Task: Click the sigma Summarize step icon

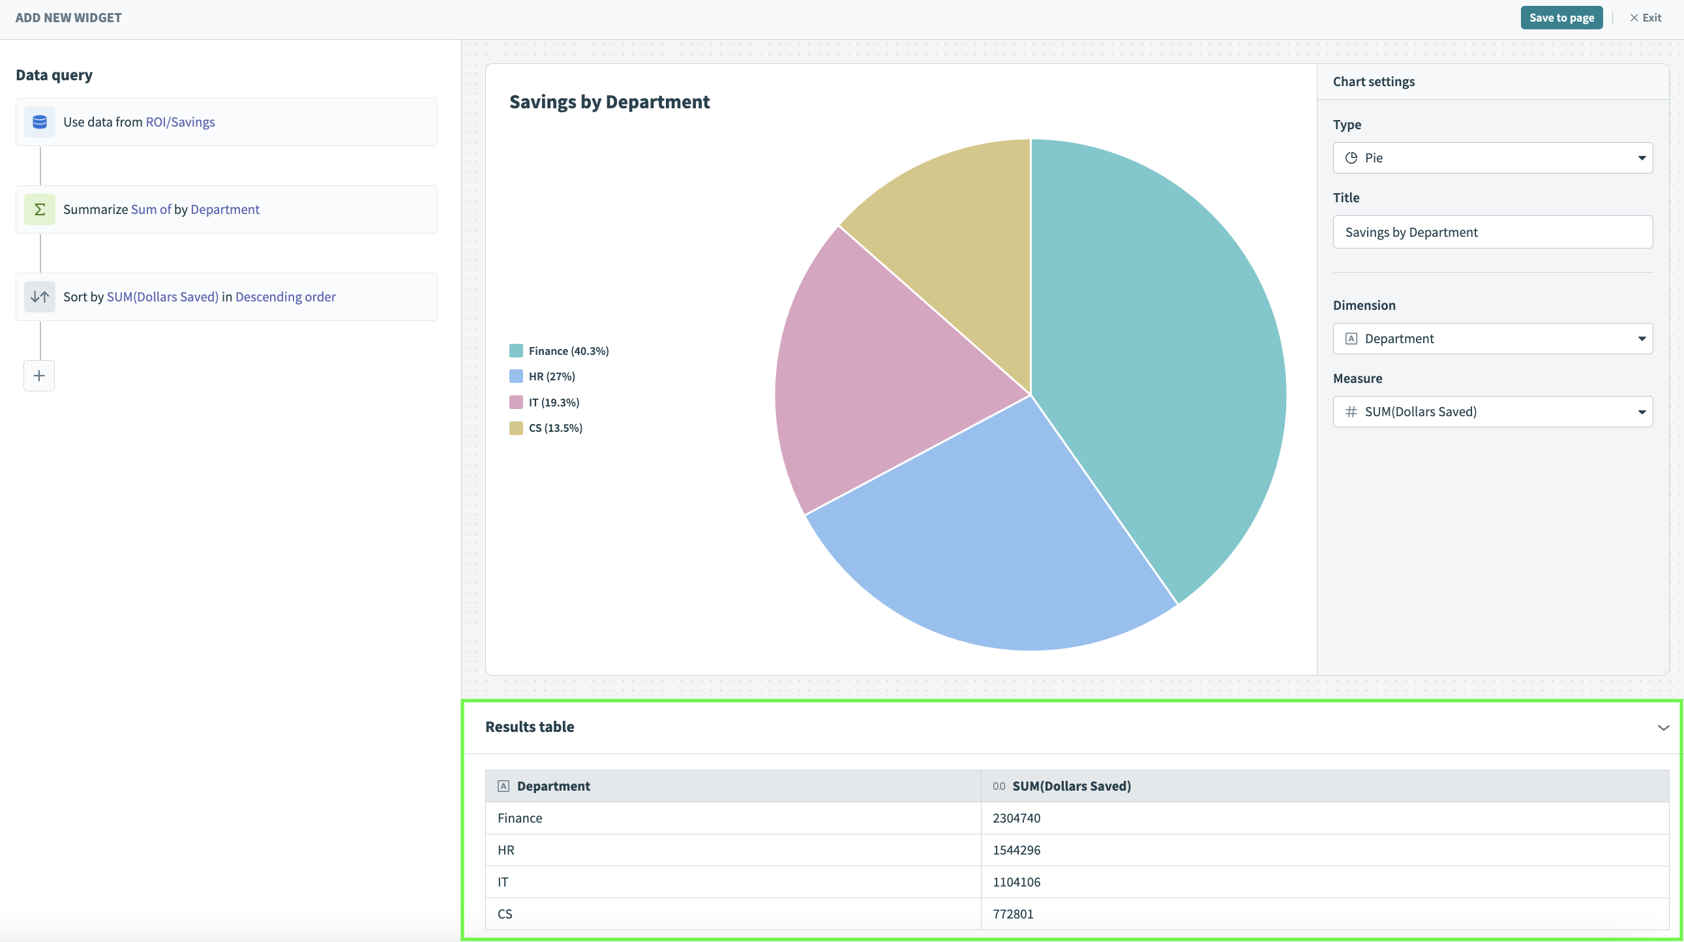Action: click(40, 209)
